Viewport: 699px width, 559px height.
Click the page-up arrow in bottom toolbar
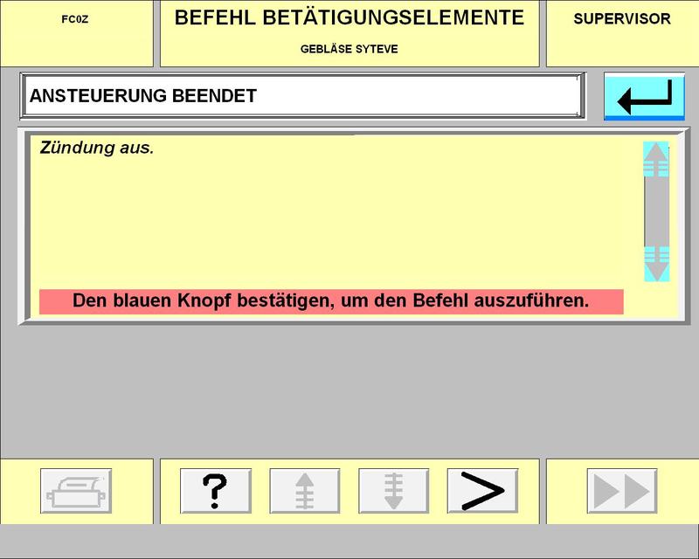(304, 491)
